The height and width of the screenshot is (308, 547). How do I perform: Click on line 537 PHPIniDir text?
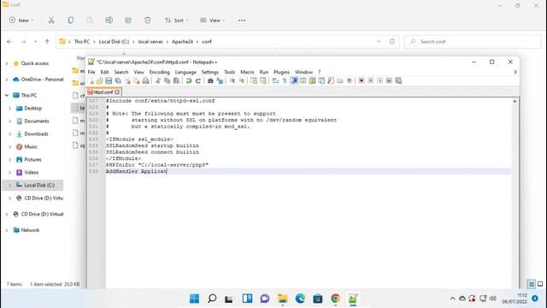click(157, 165)
